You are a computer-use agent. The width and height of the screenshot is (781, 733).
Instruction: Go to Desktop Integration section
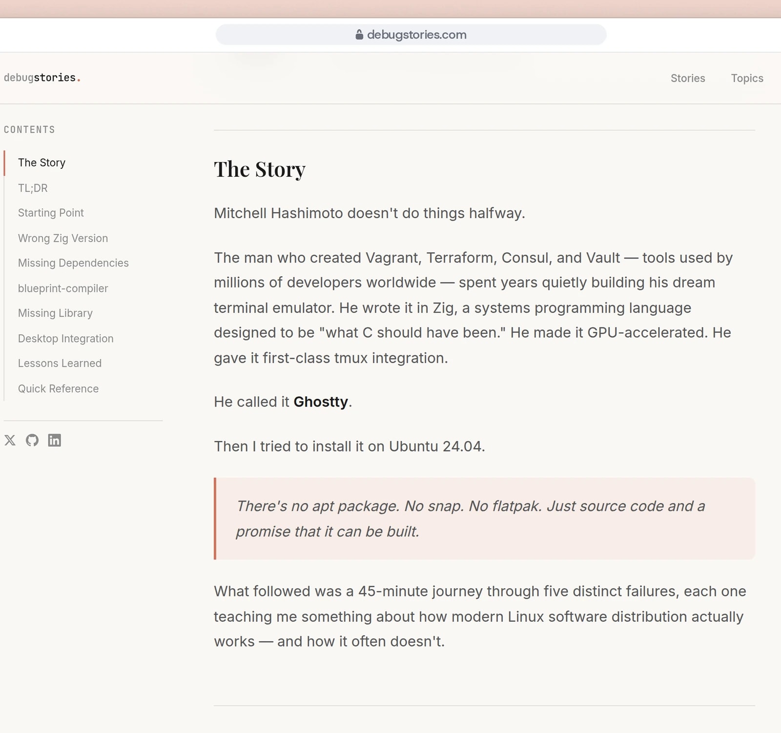click(66, 339)
